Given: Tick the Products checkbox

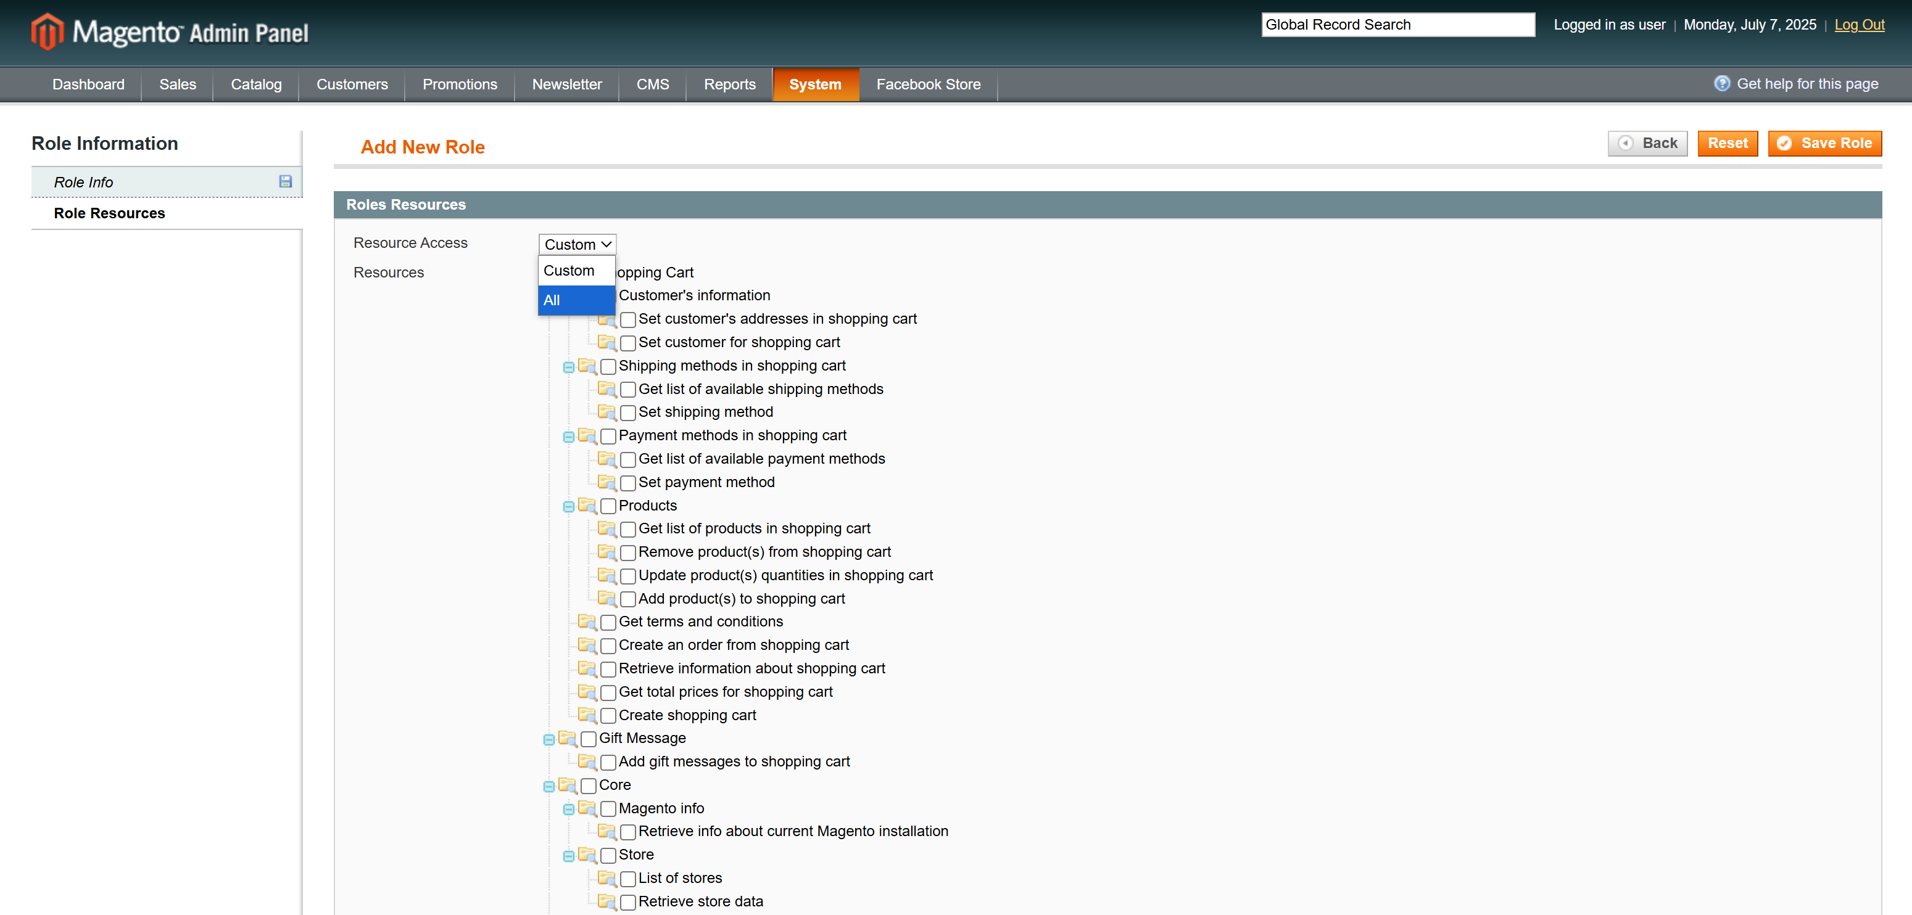Looking at the screenshot, I should [608, 506].
